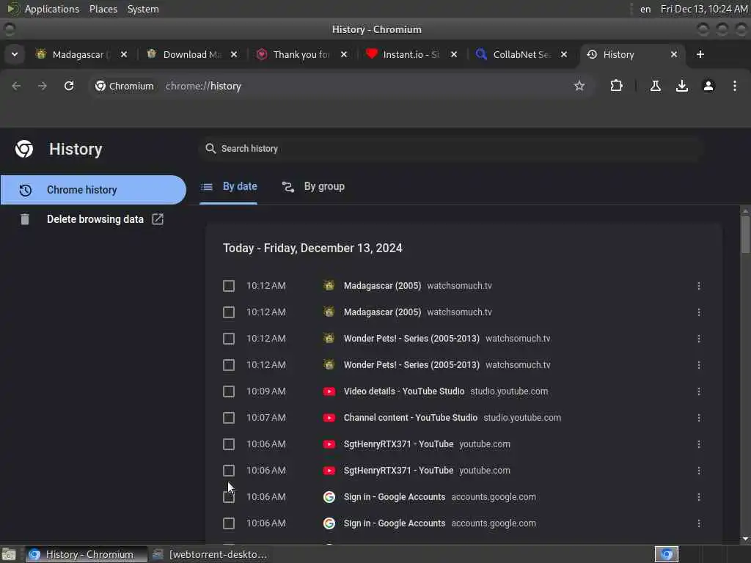Expand the tab search dropdown arrow
Screen dimensions: 751x563
pyautogui.click(x=15, y=54)
